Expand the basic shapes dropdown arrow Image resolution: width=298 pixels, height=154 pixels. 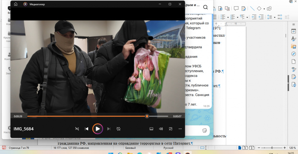[264, 8]
